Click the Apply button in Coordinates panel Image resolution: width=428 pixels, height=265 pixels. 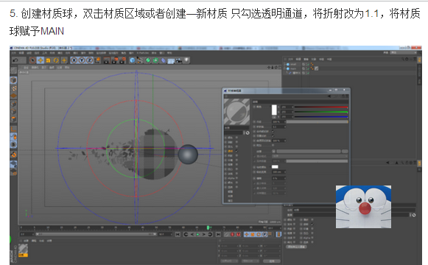click(272, 261)
